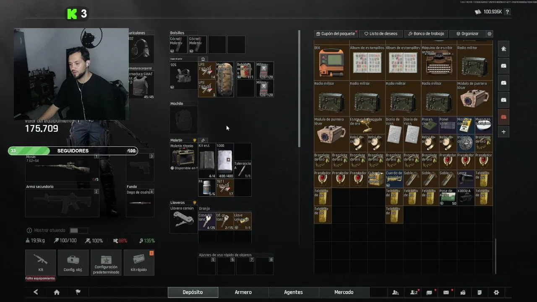Select the PA pills item in Maletín
This screenshot has width=537, height=302.
coord(206,188)
